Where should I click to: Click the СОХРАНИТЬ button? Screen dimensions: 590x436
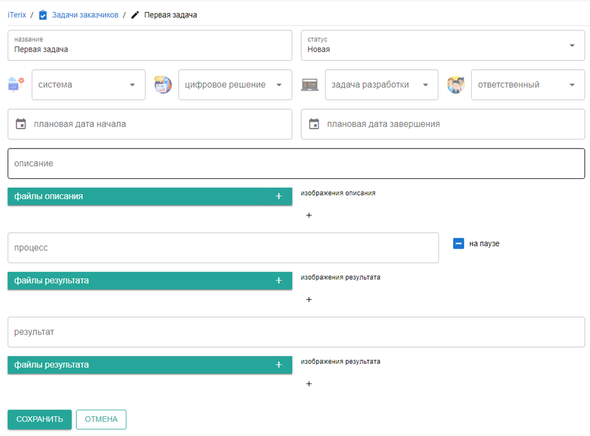[39, 419]
